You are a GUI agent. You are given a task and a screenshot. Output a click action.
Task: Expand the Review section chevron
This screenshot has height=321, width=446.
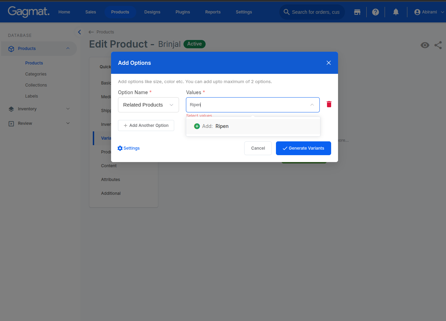[x=68, y=123]
